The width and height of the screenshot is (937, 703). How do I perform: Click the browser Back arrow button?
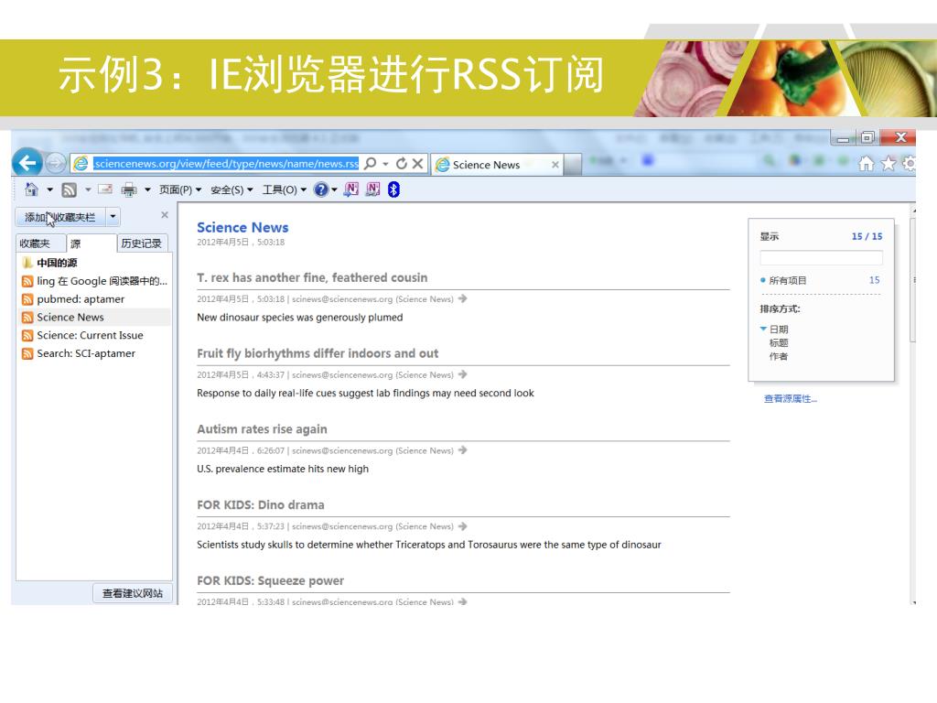(27, 163)
